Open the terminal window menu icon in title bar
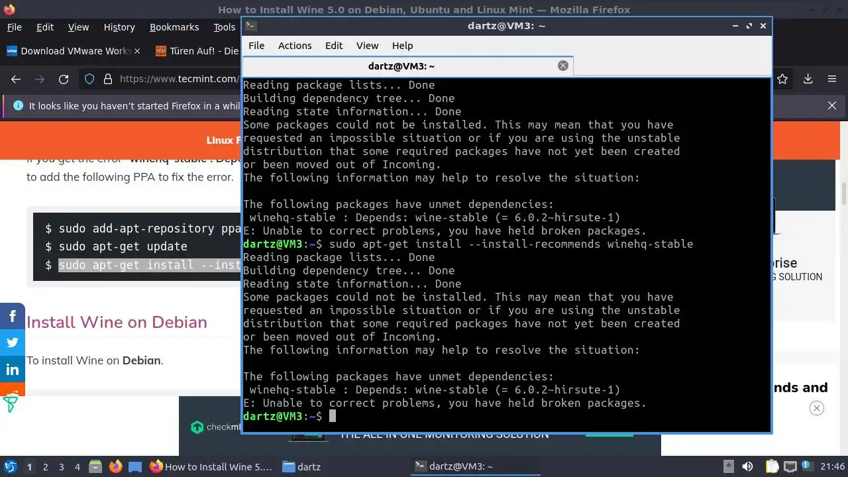This screenshot has height=477, width=848. tap(250, 26)
